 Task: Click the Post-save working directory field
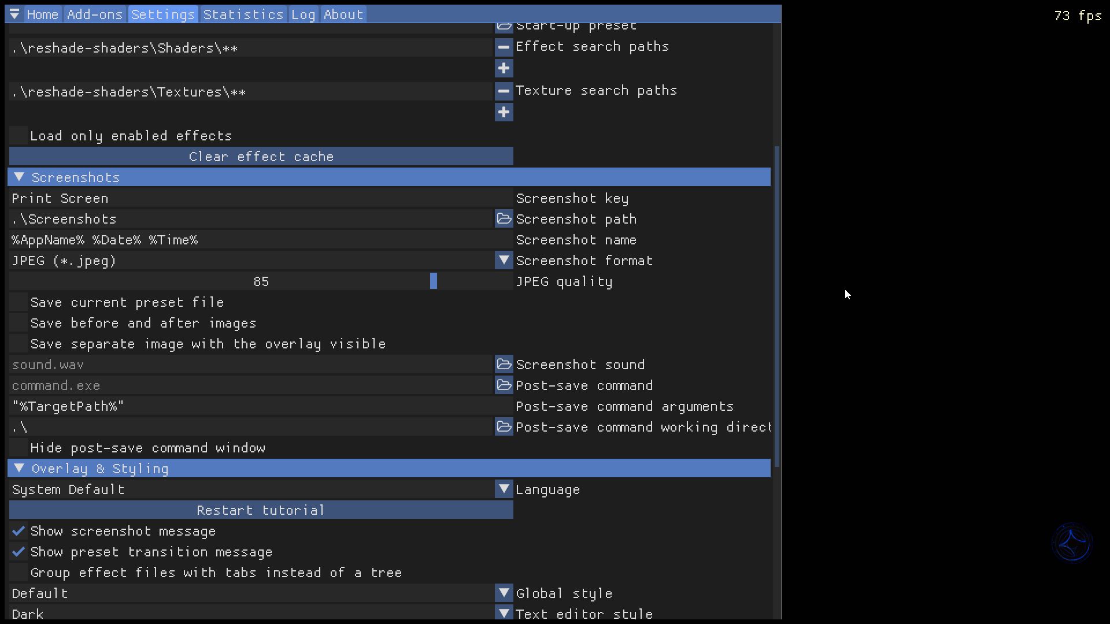click(251, 427)
